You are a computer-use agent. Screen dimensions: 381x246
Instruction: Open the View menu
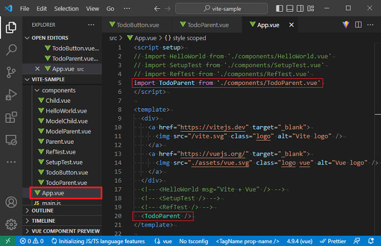click(92, 9)
